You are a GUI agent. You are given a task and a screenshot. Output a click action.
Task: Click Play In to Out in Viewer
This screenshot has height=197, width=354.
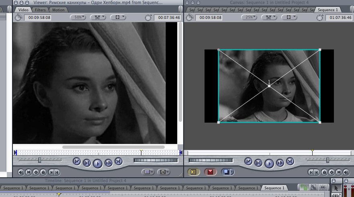pyautogui.click(x=87, y=163)
